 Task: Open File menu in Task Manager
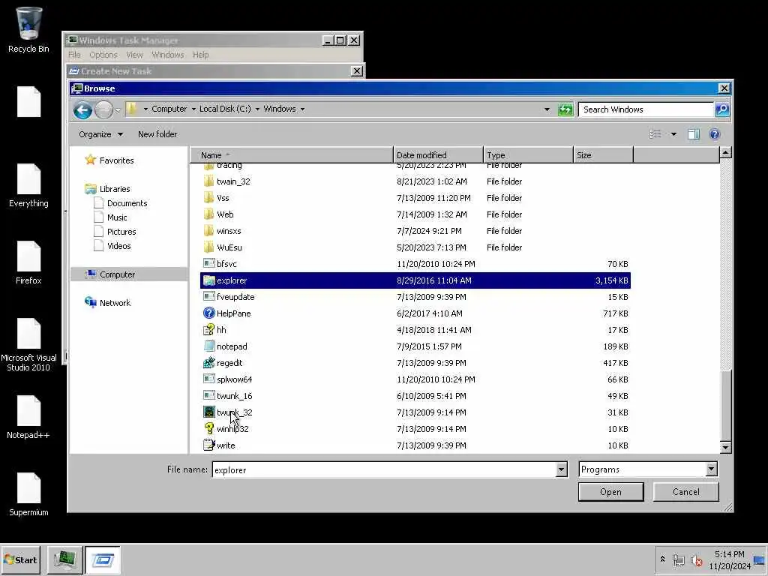click(74, 55)
